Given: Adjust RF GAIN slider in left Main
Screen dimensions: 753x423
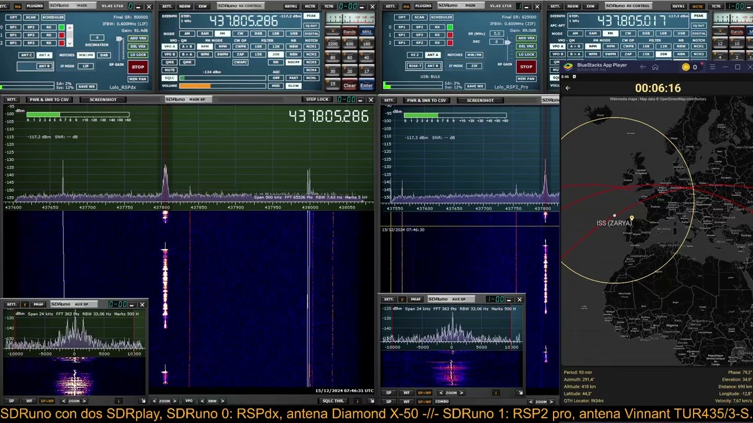Looking at the screenshot, I should [x=119, y=39].
